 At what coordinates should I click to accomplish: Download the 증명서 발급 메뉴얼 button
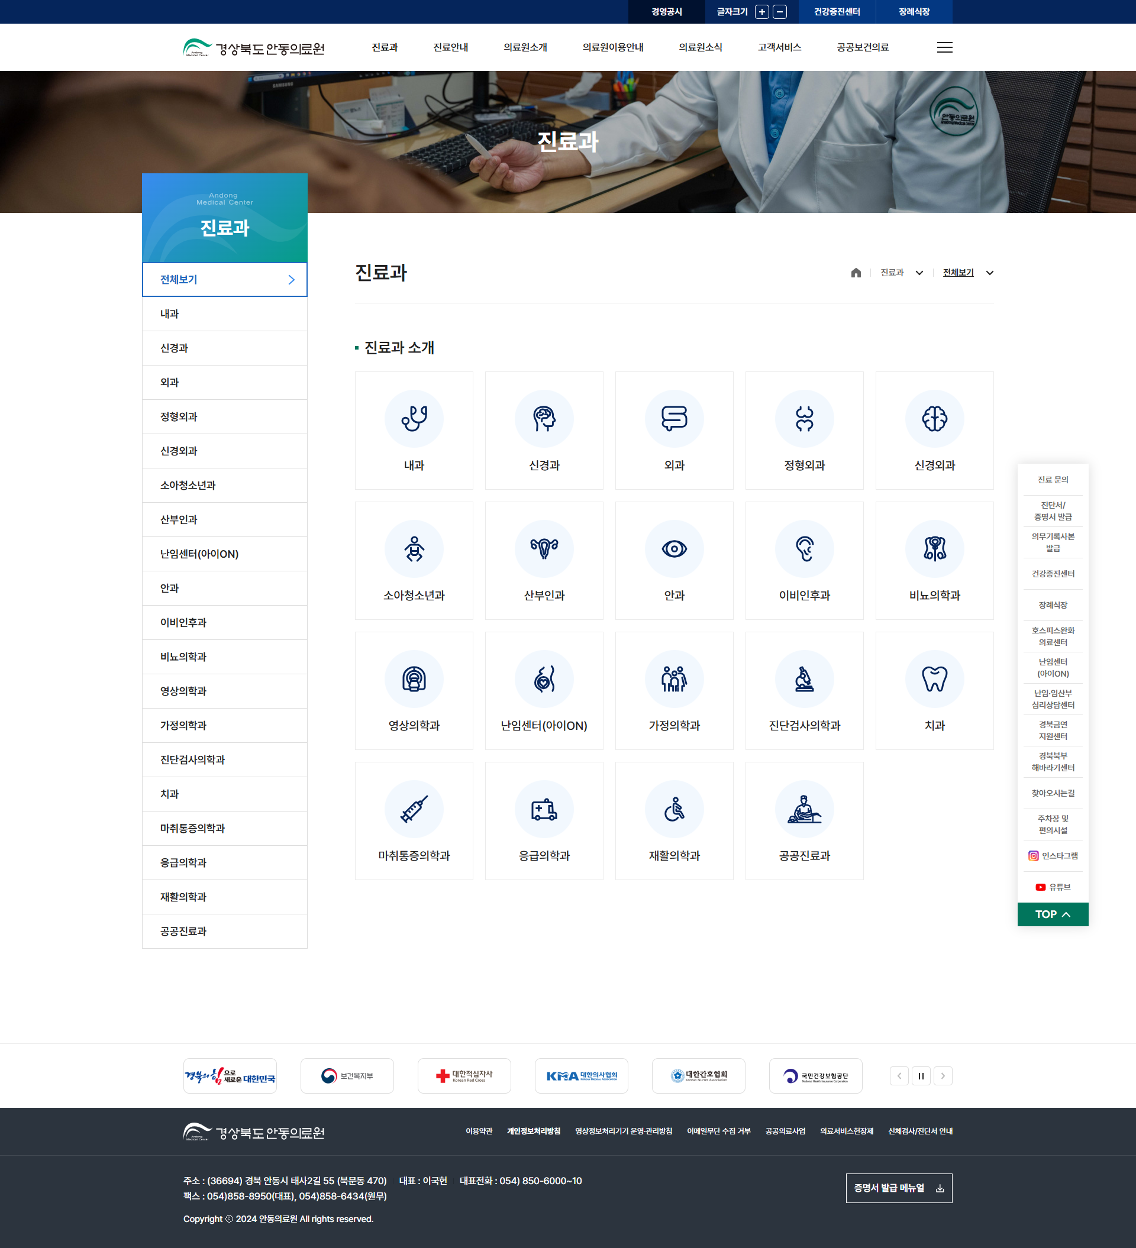point(898,1188)
